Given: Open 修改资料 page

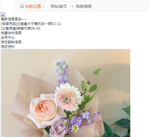Looking at the screenshot, I should click(8, 47).
